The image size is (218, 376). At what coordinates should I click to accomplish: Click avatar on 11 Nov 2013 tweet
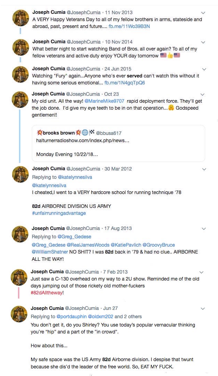pos(20,18)
